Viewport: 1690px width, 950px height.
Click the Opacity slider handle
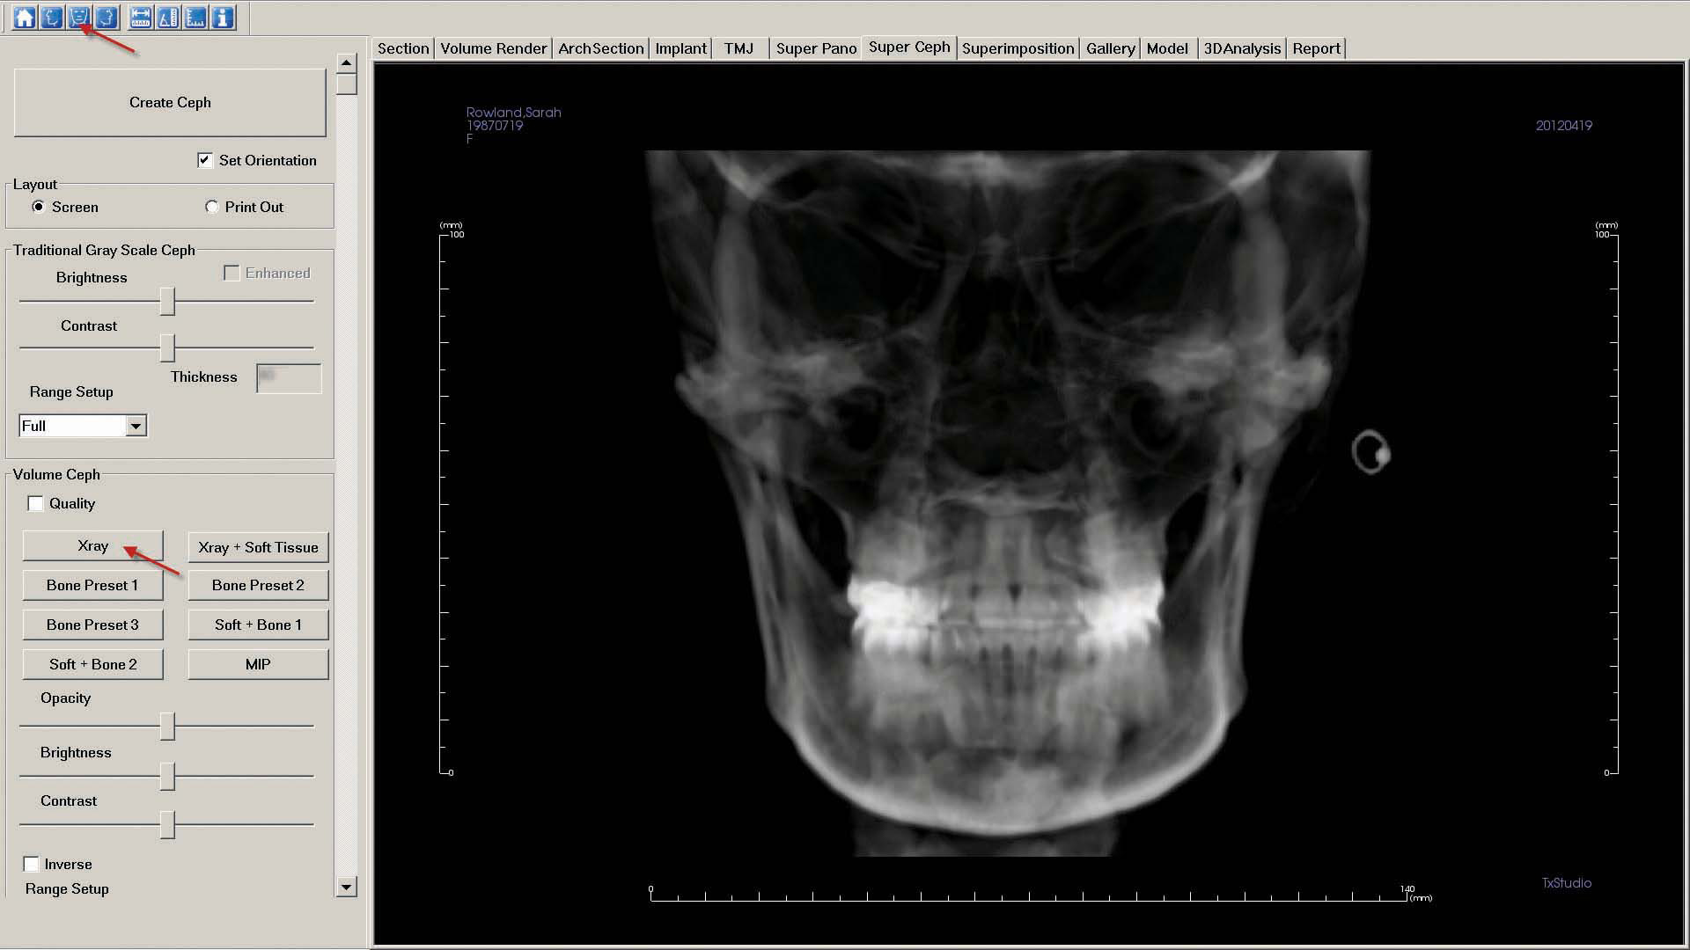pos(167,727)
